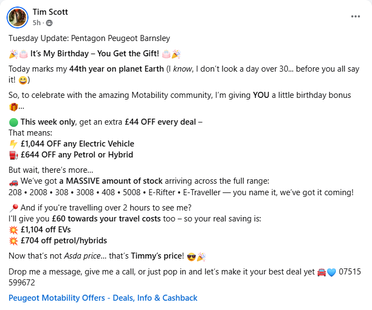The image size is (372, 310).
Task: Click the audience icon beside the timestamp
Action: [49, 23]
